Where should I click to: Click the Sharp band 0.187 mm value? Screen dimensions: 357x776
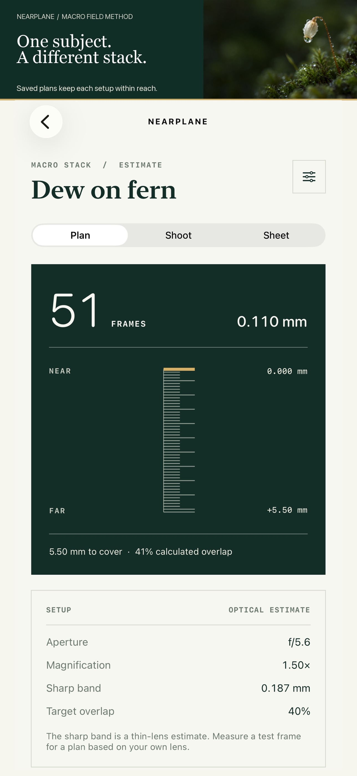pos(286,688)
